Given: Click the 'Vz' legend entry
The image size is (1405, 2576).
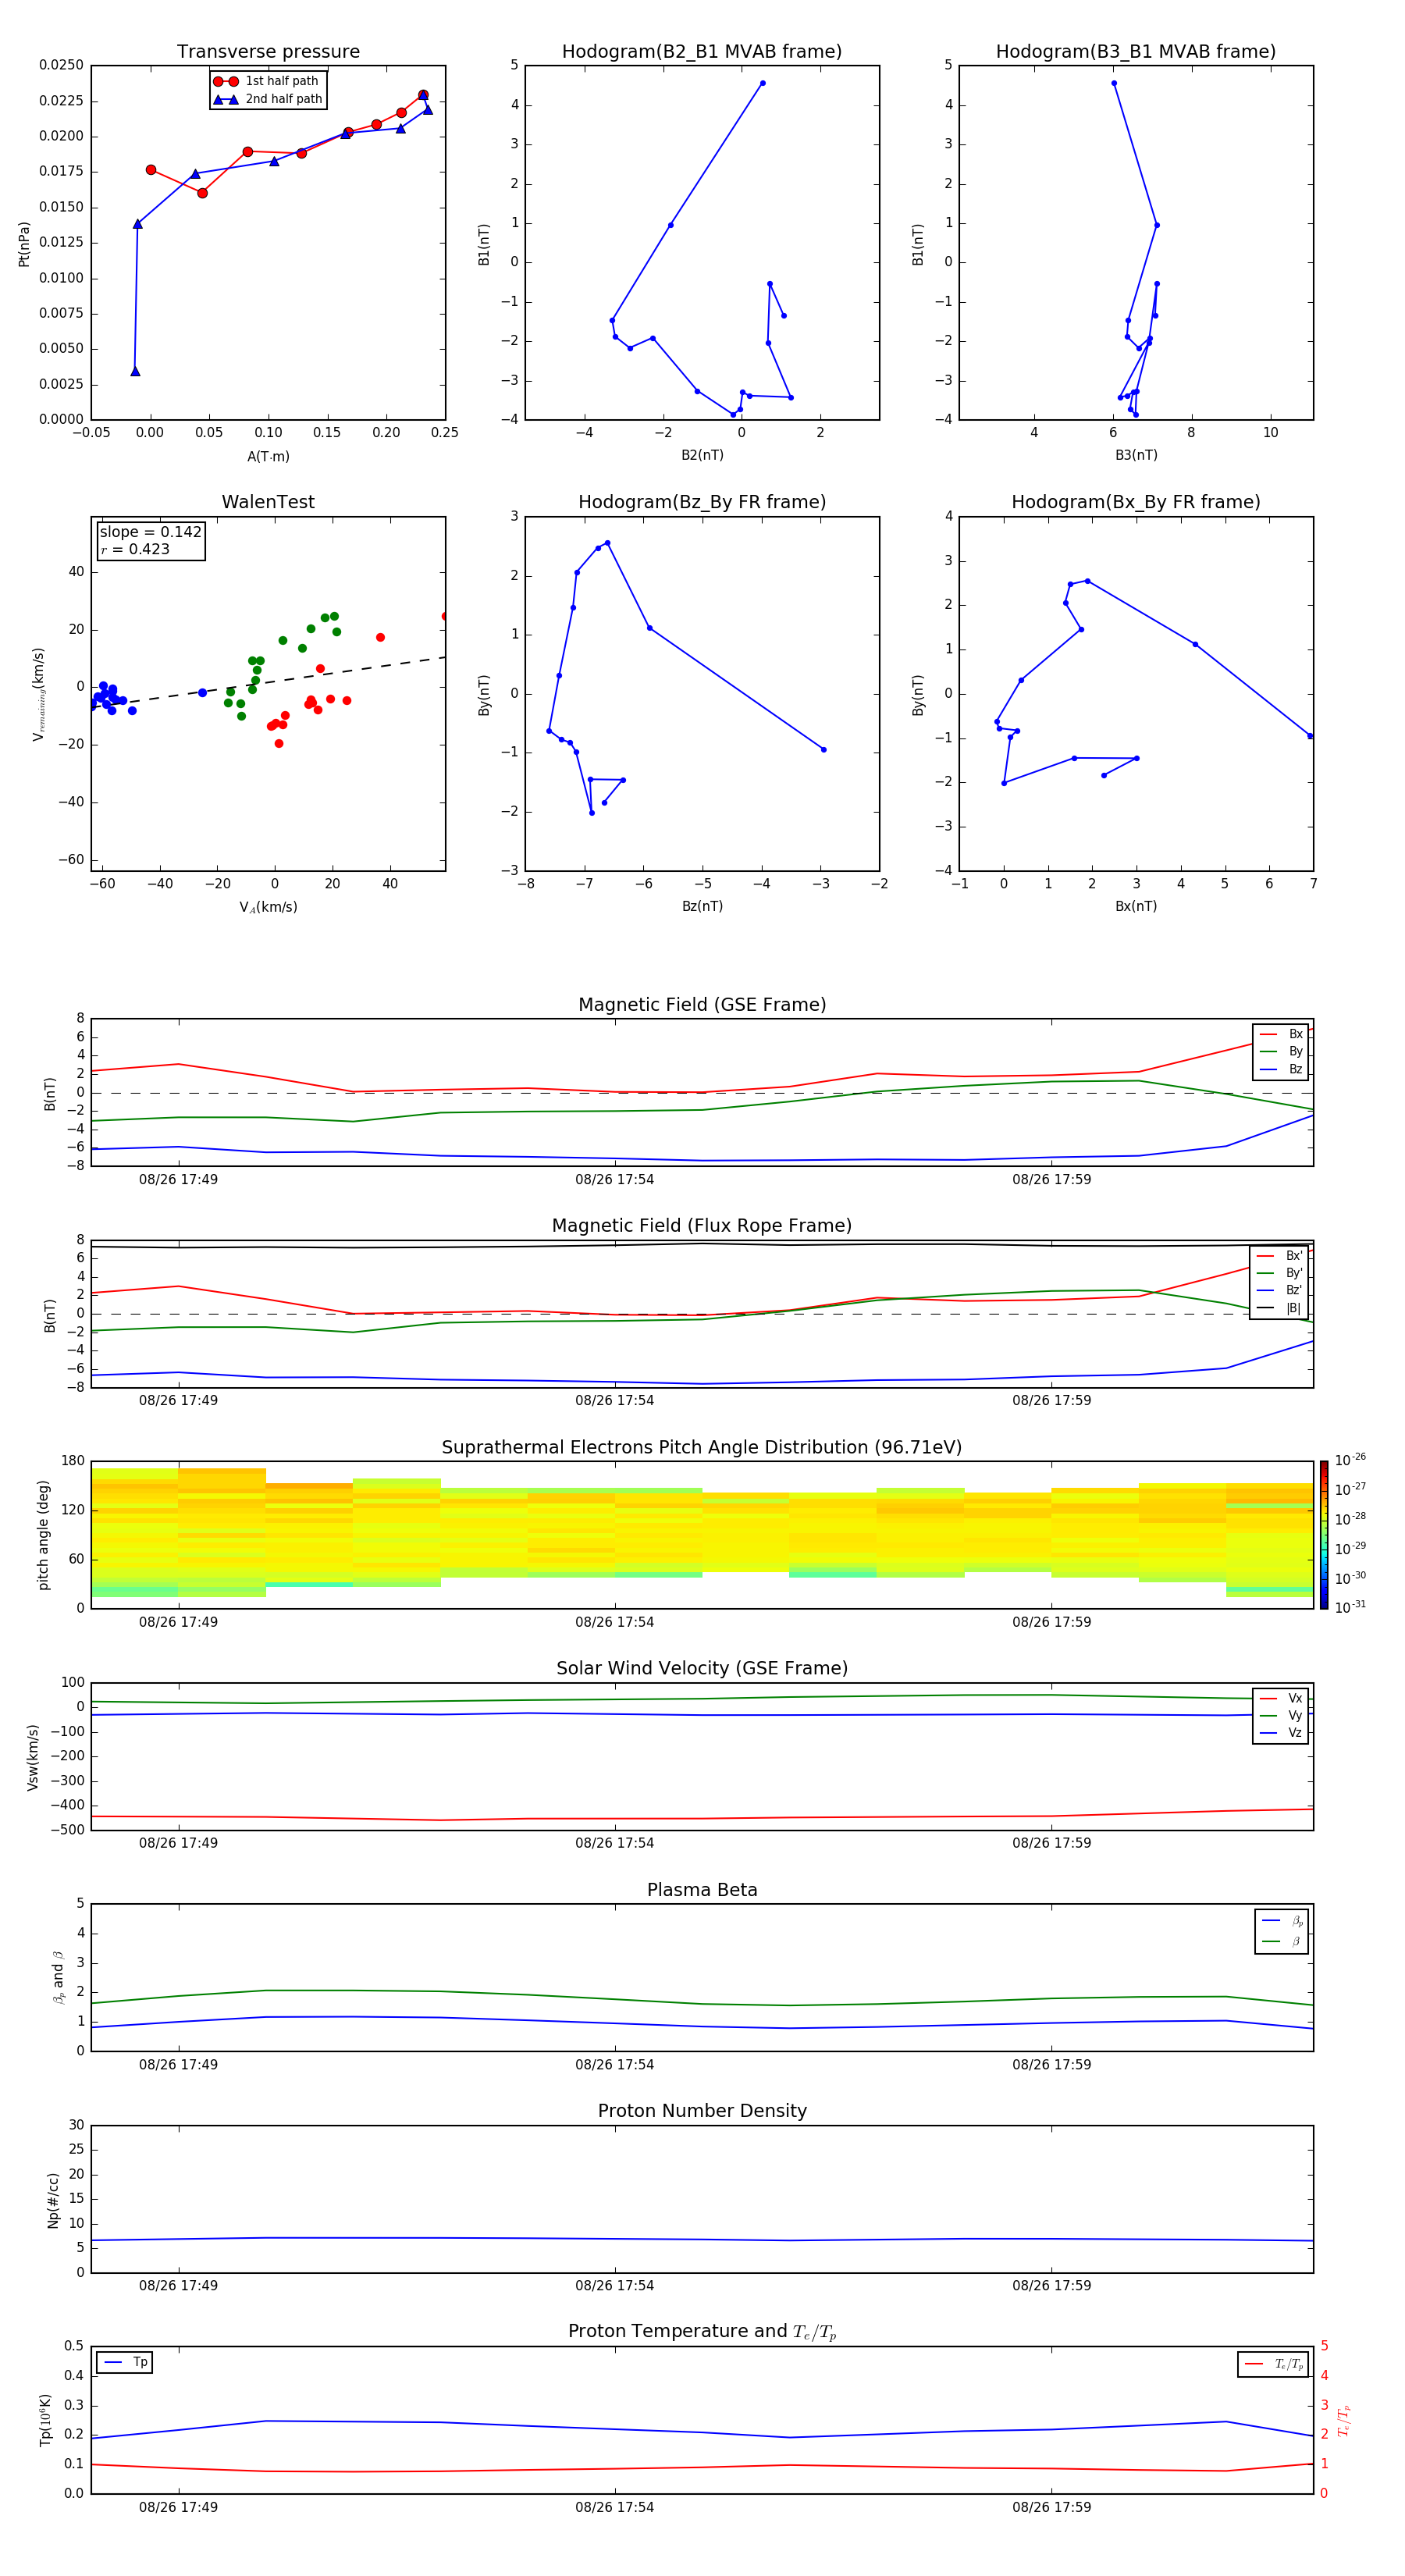Looking at the screenshot, I should click(1282, 1733).
